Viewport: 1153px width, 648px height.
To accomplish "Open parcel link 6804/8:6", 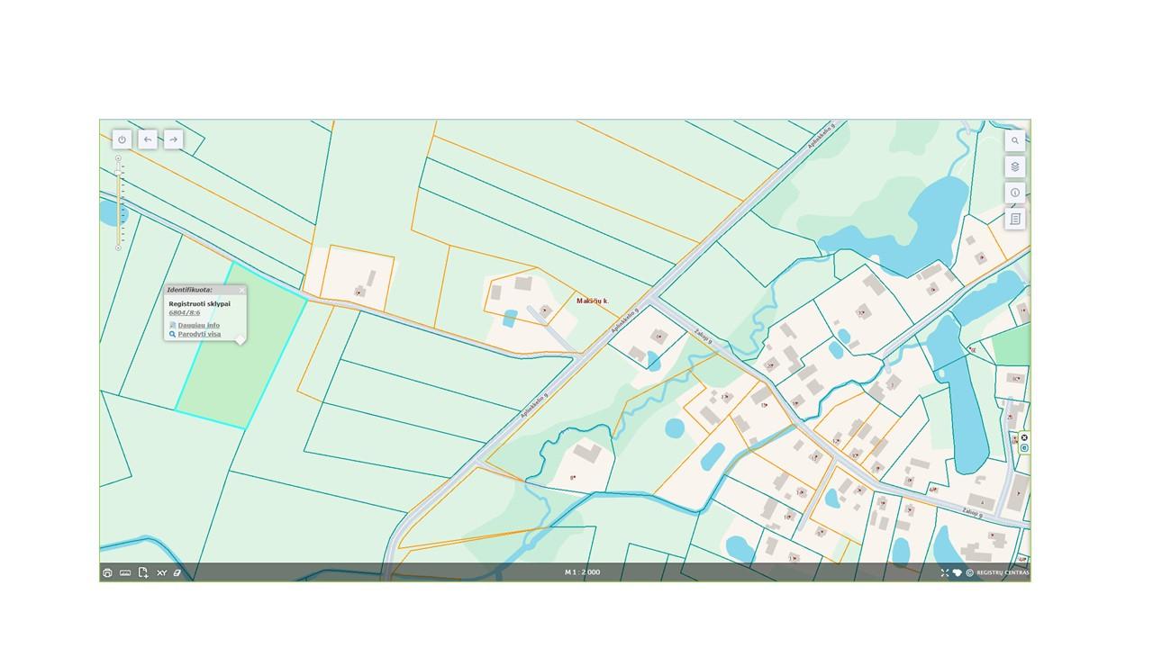I will click(185, 312).
